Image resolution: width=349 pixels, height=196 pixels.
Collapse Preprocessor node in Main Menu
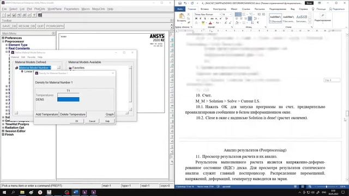click(x=3, y=41)
